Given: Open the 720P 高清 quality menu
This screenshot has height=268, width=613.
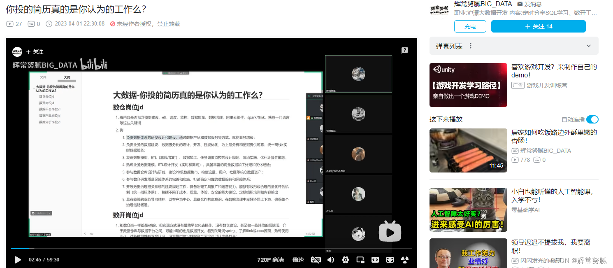Looking at the screenshot, I should click(x=271, y=260).
